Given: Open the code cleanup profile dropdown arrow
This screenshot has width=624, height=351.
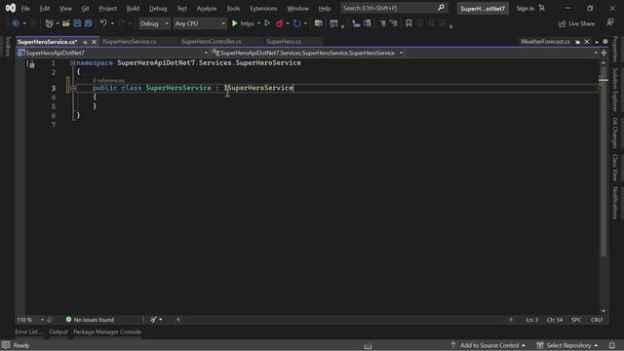Looking at the screenshot, I should [160, 320].
